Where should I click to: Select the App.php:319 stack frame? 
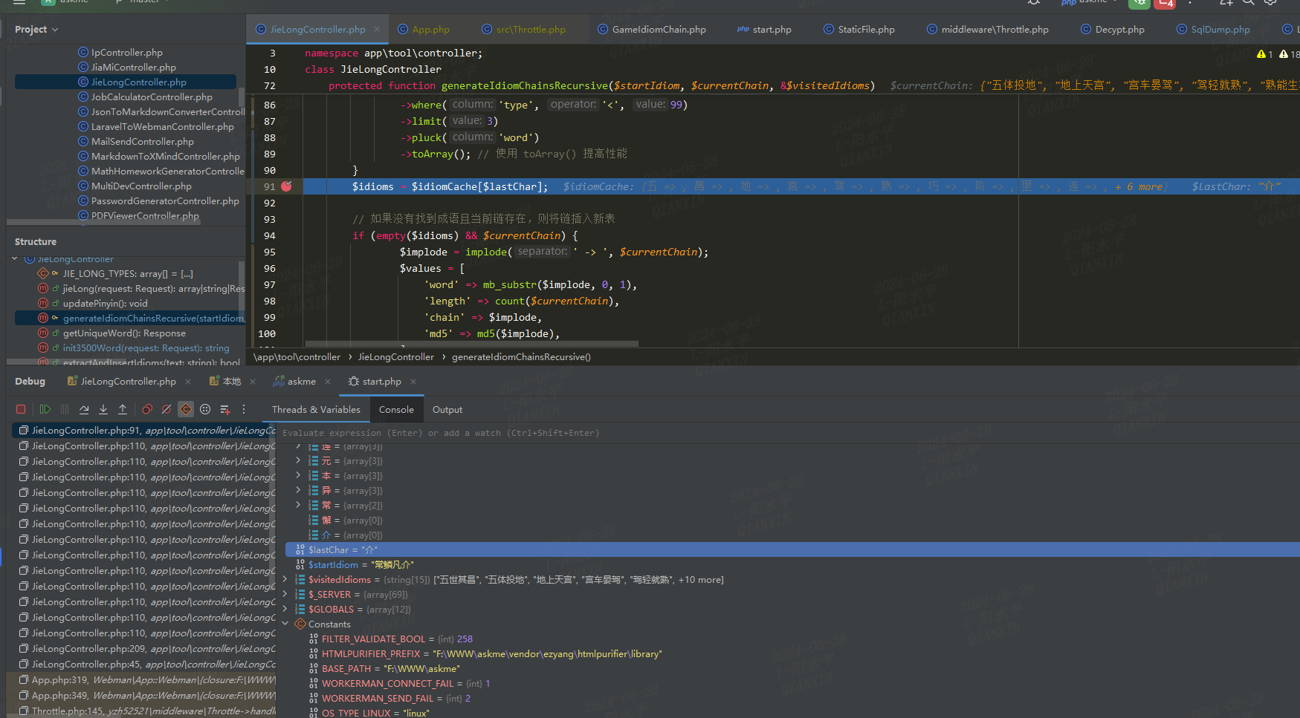(144, 680)
